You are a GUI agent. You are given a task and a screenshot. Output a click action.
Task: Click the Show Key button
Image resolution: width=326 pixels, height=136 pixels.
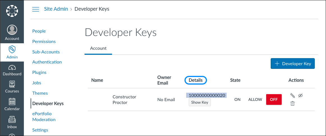pyautogui.click(x=200, y=102)
